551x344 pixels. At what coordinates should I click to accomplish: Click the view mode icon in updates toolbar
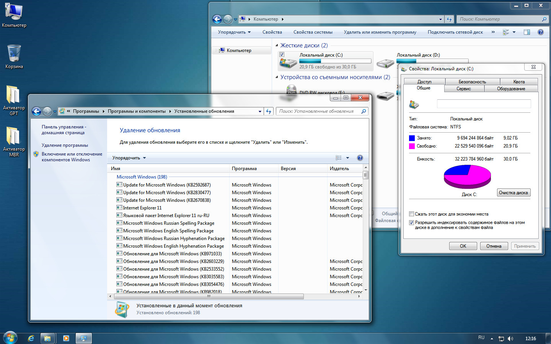point(339,158)
